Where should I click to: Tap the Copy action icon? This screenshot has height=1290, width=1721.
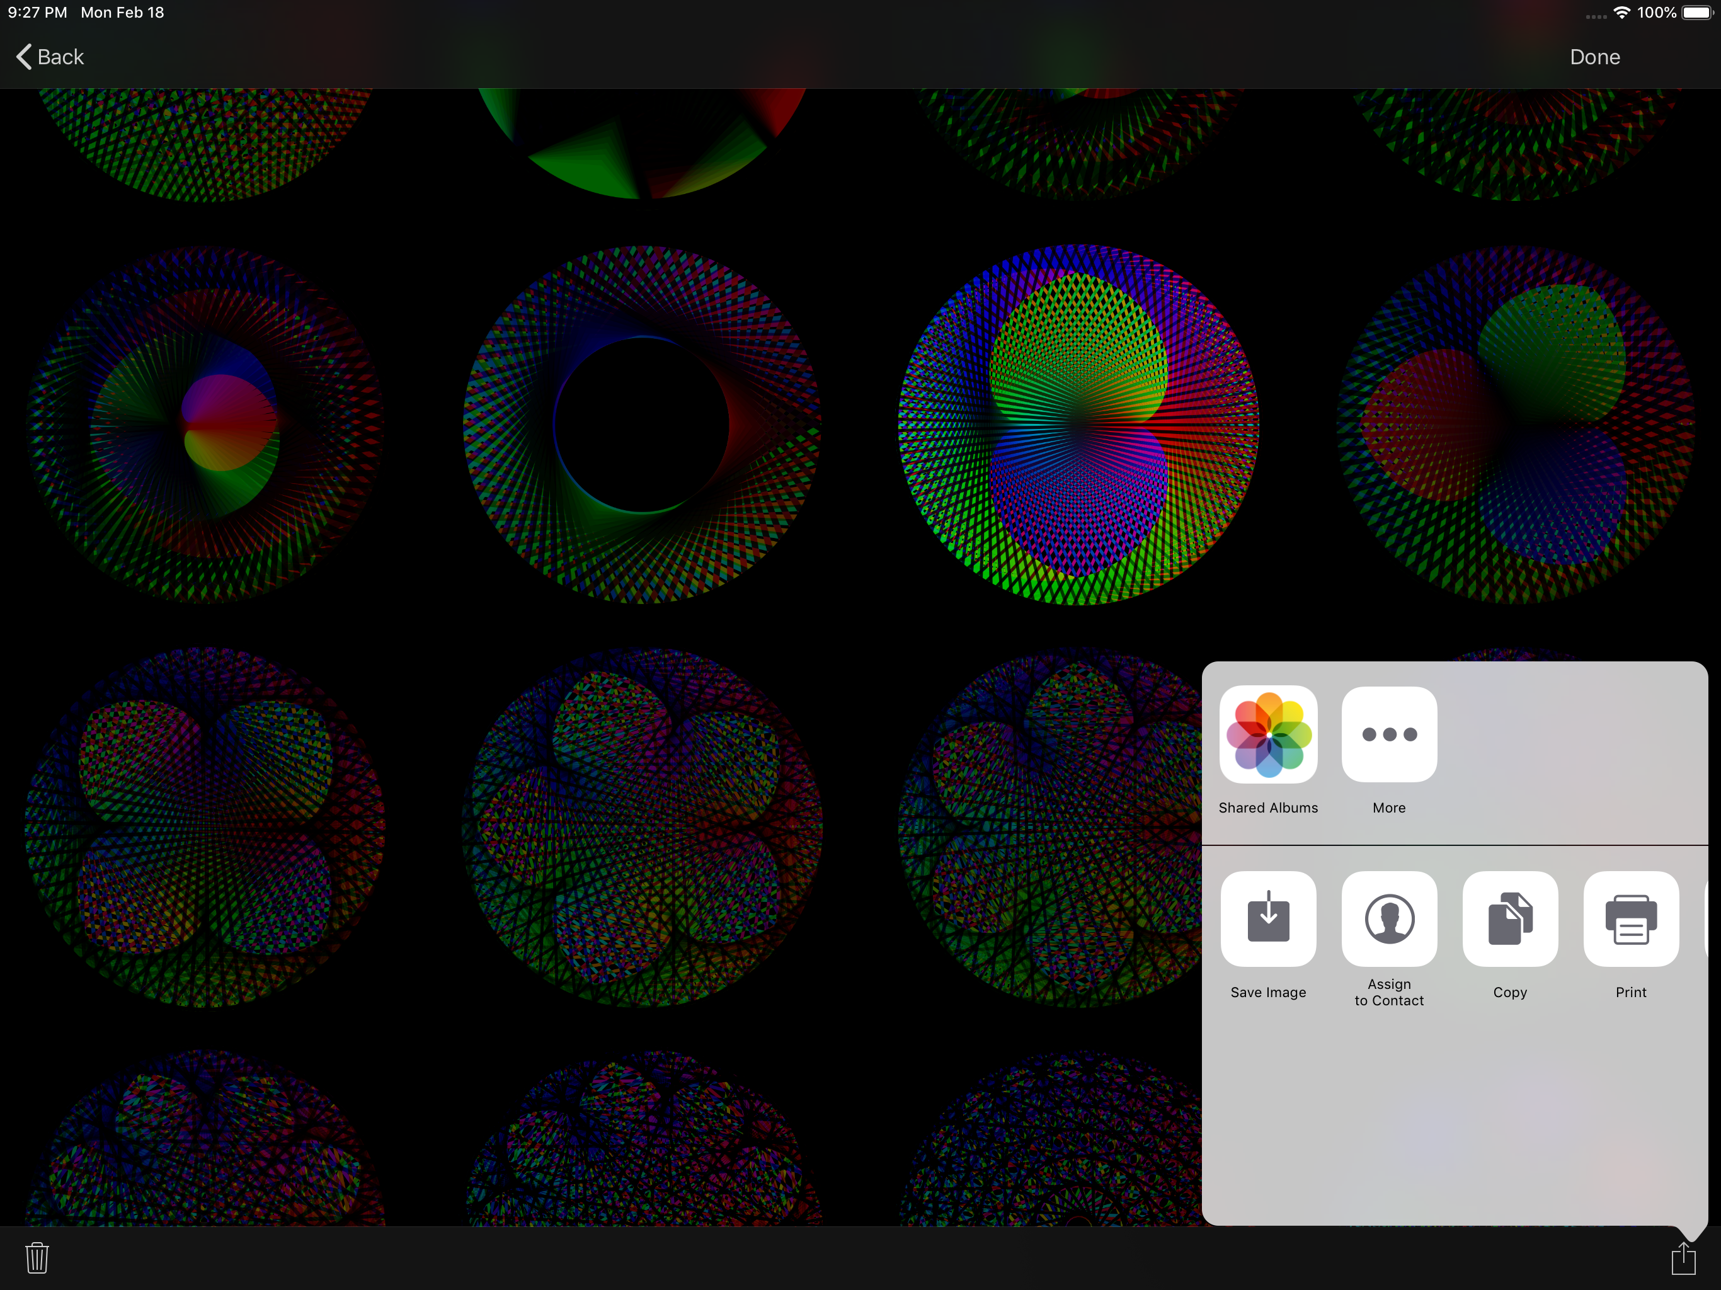tap(1509, 918)
